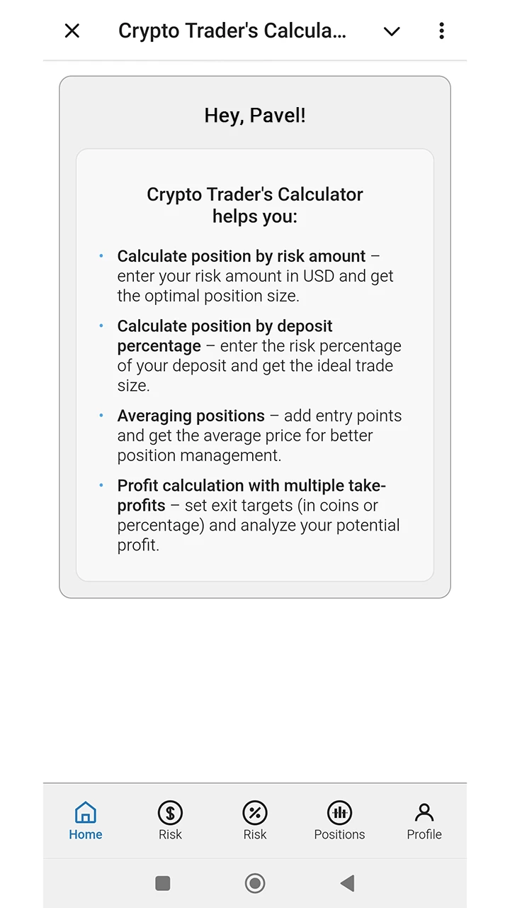Image resolution: width=510 pixels, height=908 pixels.
Task: Click 'Calculate position by risk amount' text
Action: (x=242, y=256)
